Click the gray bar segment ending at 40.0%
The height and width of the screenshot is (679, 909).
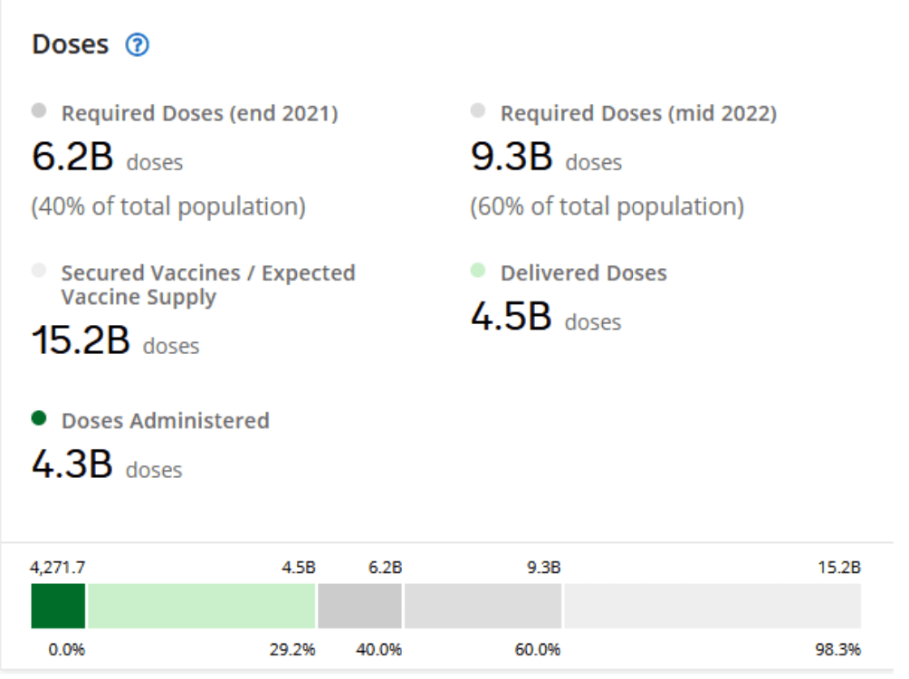pos(359,606)
